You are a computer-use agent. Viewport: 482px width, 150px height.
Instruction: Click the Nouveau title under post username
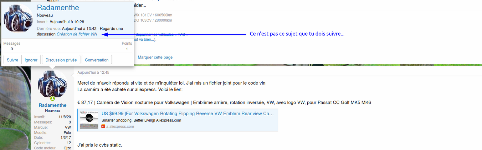[x=53, y=111]
